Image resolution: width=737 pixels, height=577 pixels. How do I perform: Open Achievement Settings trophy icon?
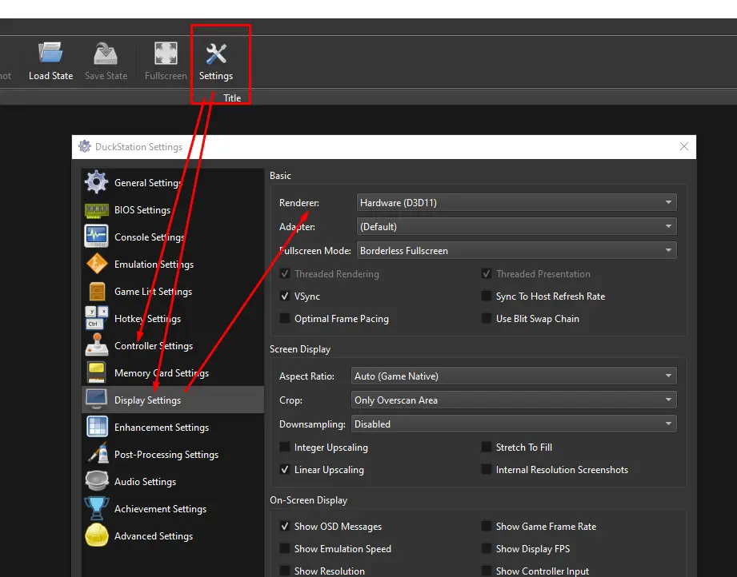point(97,509)
